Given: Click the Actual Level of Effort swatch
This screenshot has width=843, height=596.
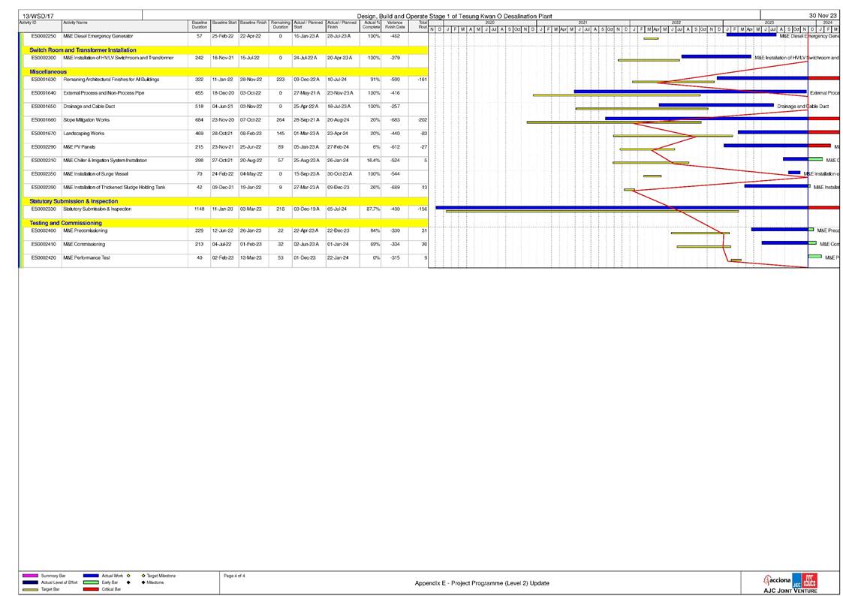Looking at the screenshot, I should coord(30,582).
